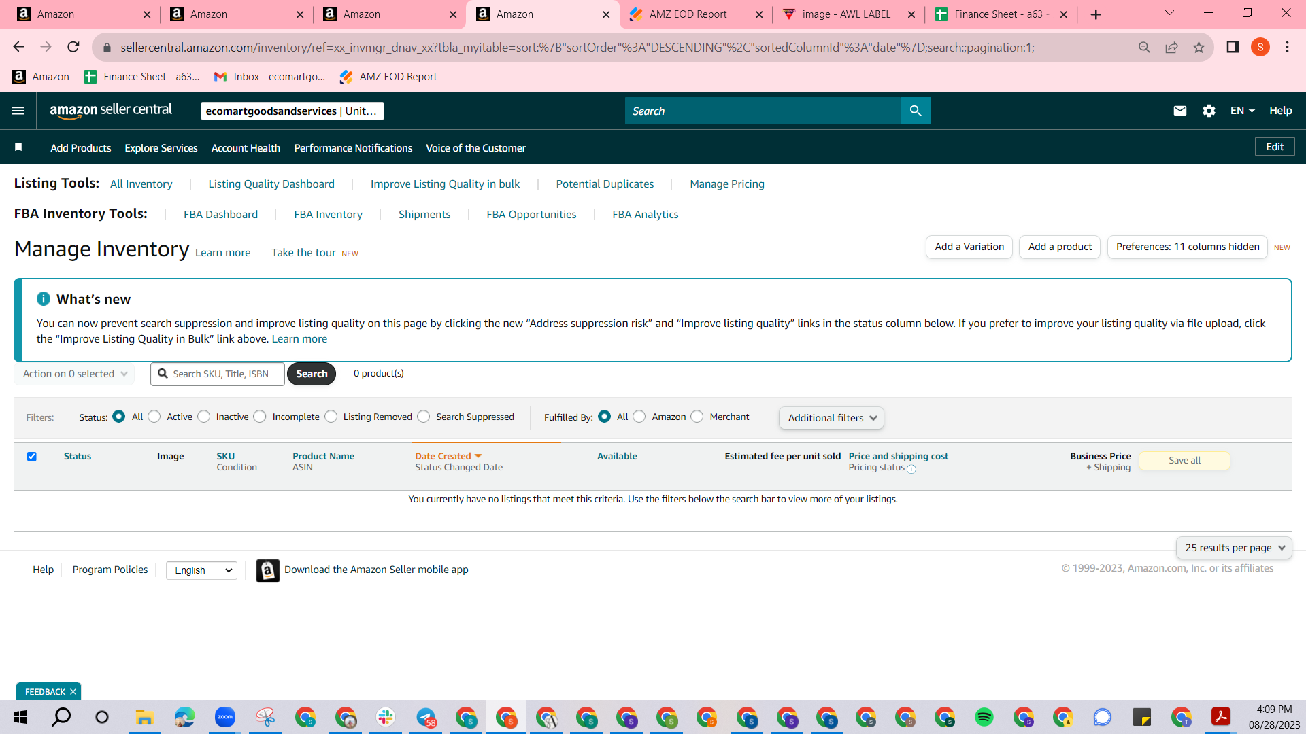
Task: Open Zoom from the taskbar
Action: (224, 717)
